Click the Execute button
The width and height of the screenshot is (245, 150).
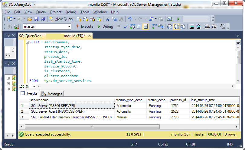(84, 27)
